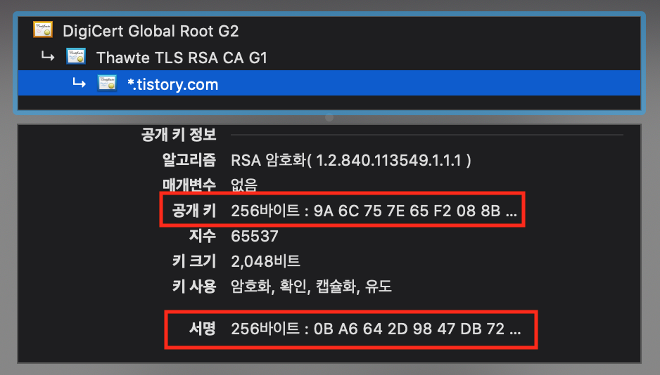This screenshot has height=375, width=660.
Task: Click the 지수 label
Action: point(203,236)
